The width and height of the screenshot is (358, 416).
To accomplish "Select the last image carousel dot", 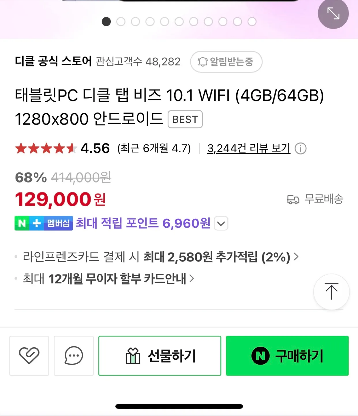I will pos(252,22).
